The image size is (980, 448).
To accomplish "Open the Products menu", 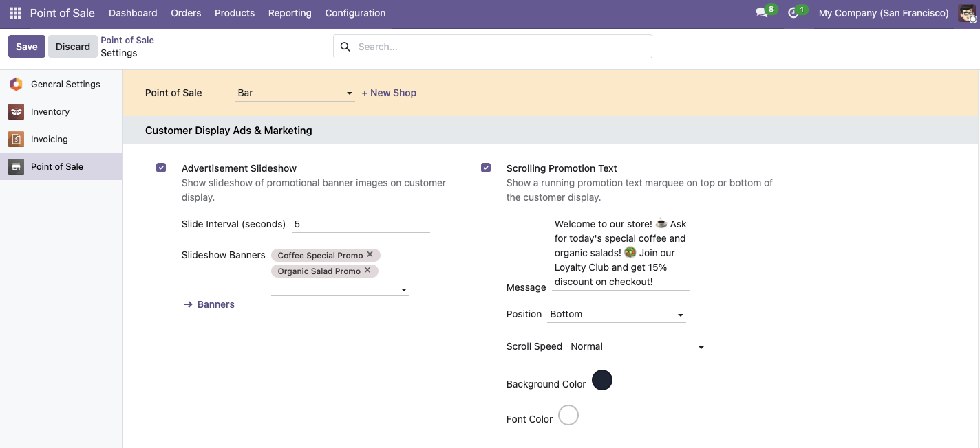I will click(235, 13).
